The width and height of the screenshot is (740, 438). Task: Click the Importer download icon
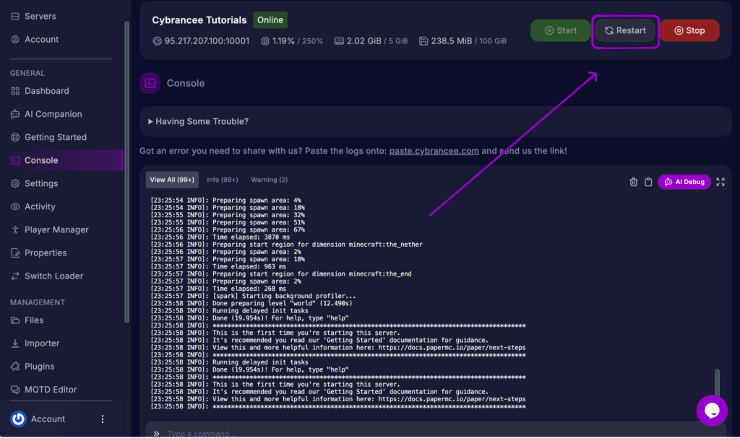[x=15, y=343]
